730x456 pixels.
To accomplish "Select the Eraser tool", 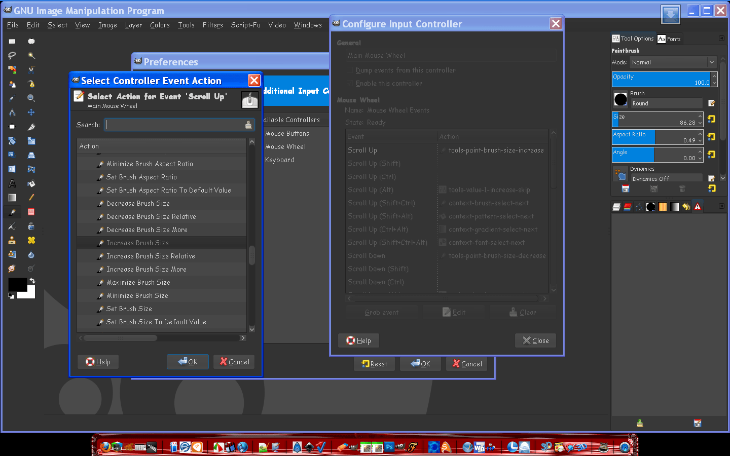I will click(31, 212).
